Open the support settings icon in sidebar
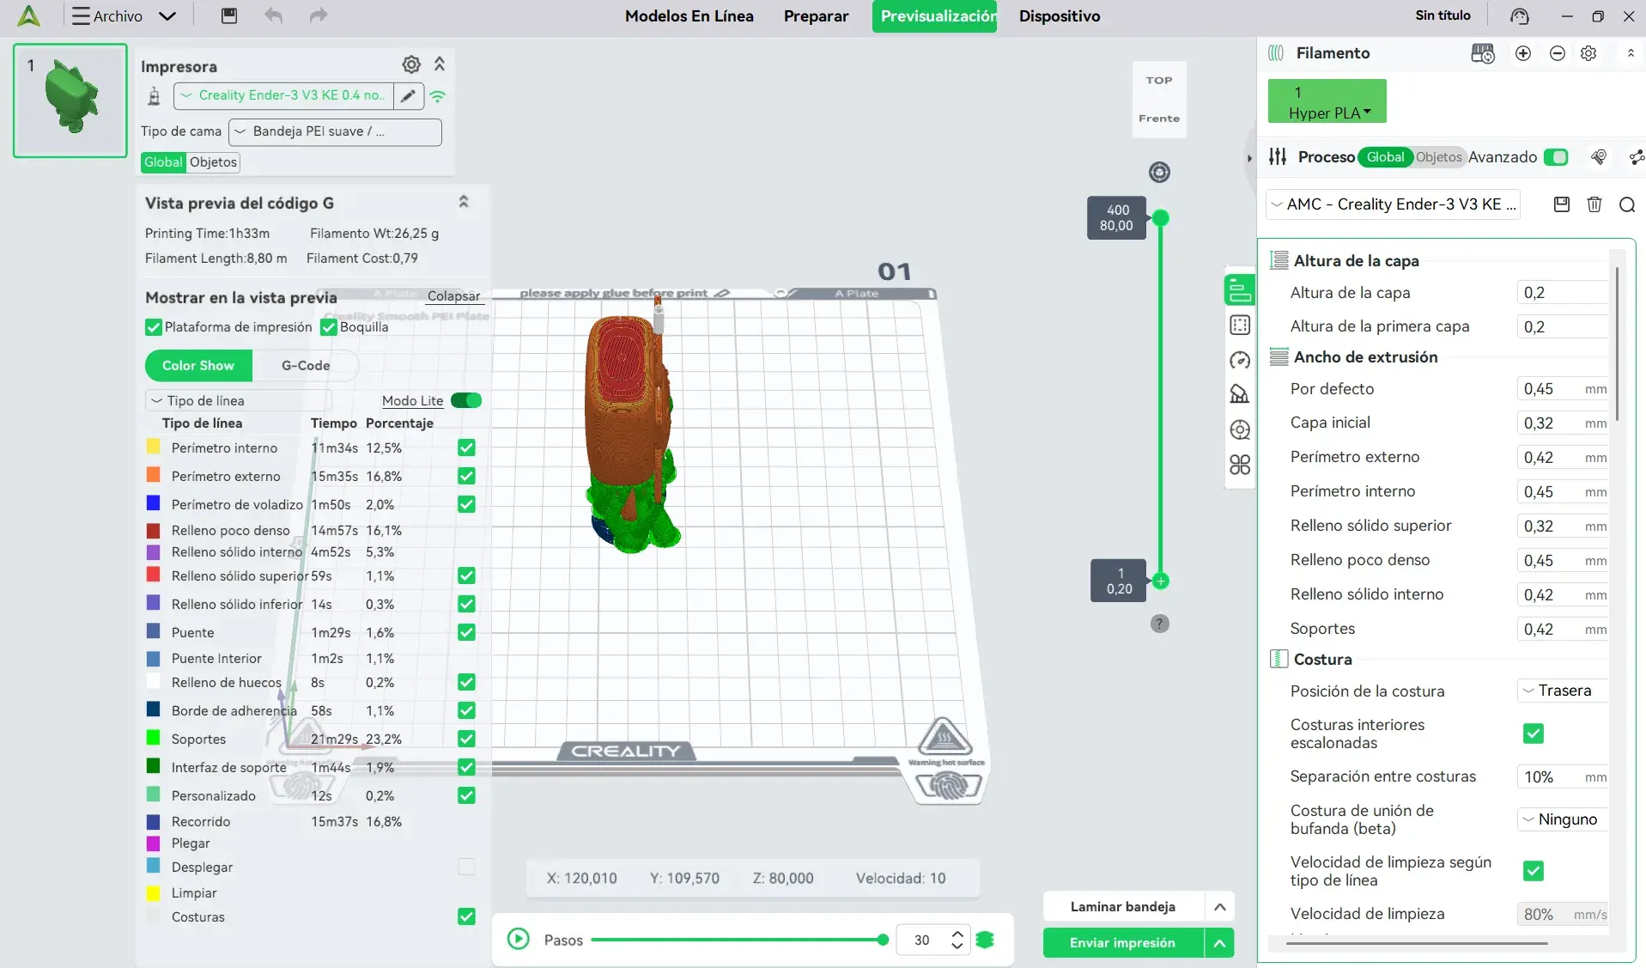Viewport: 1646px width, 968px height. [x=1240, y=394]
